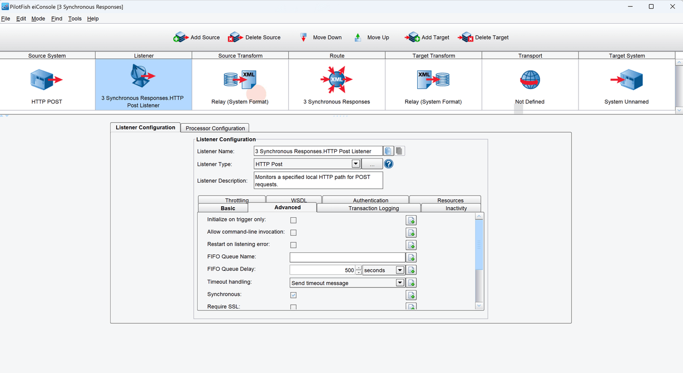This screenshot has width=683, height=373.
Task: Click the Add Source toolbar icon
Action: pos(181,37)
